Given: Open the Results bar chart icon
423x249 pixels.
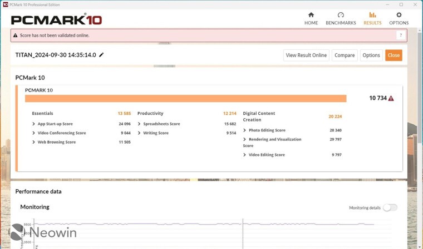Looking at the screenshot, I should [372, 15].
